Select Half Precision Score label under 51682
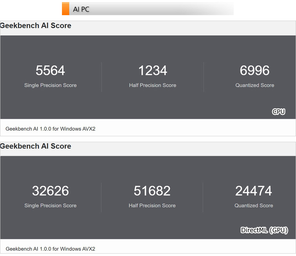 coord(152,206)
